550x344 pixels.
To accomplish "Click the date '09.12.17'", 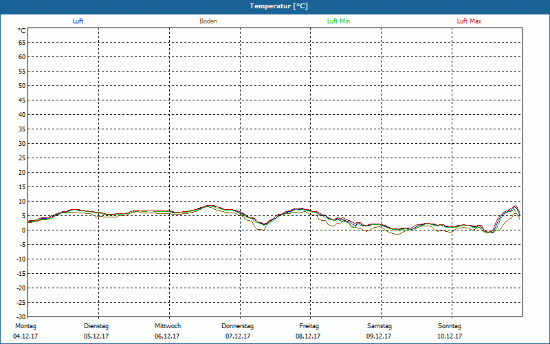I will (379, 336).
